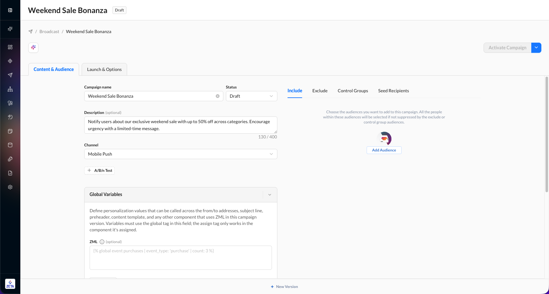
Task: Click the dashboard grid icon in sidebar
Action: [10, 47]
